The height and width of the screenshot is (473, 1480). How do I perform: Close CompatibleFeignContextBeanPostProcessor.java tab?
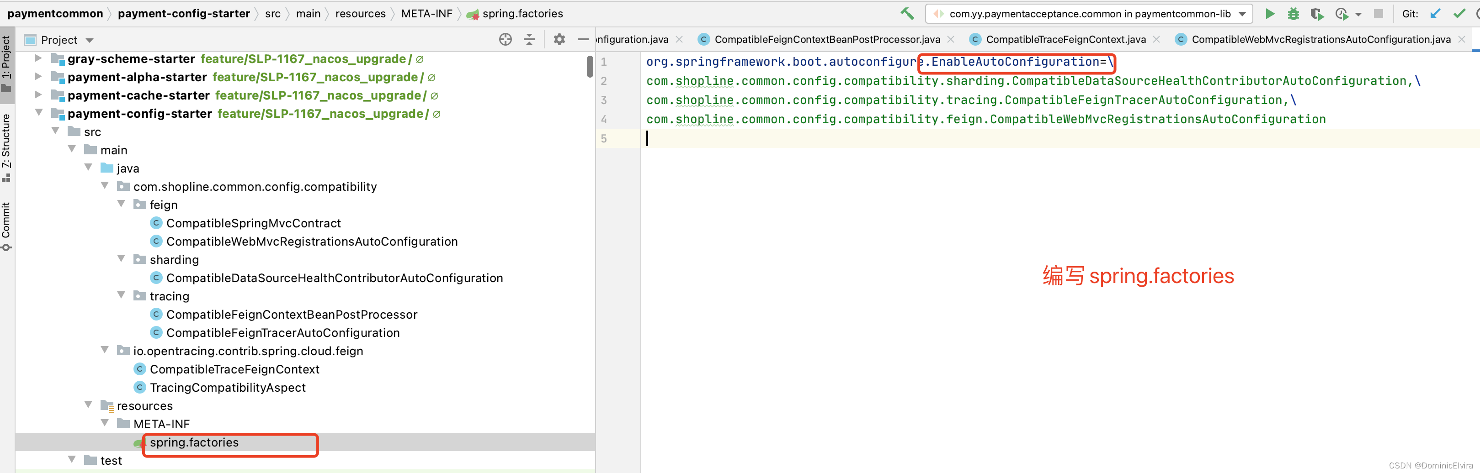(x=952, y=39)
